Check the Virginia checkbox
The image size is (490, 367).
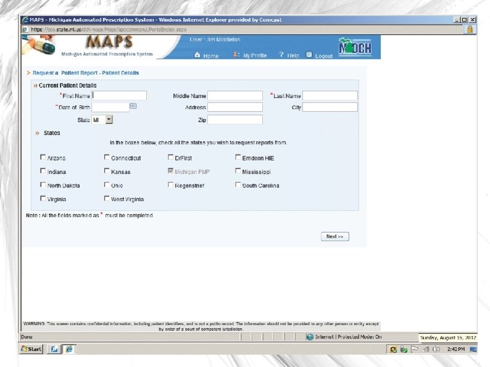(43, 199)
